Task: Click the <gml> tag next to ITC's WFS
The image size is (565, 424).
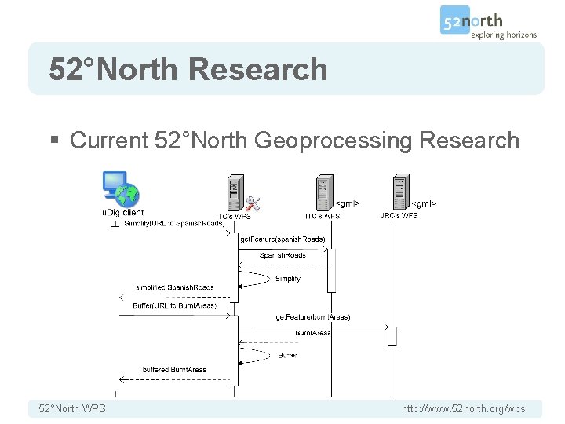Action: 348,203
